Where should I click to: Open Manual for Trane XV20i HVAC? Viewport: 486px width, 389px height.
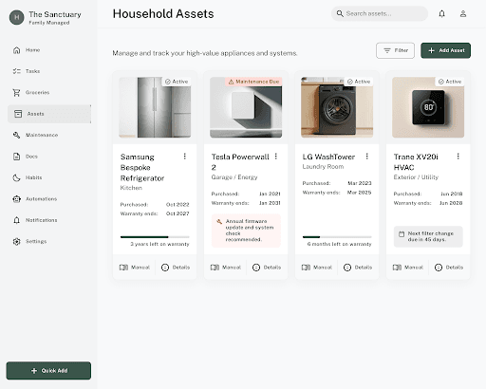pyautogui.click(x=408, y=268)
